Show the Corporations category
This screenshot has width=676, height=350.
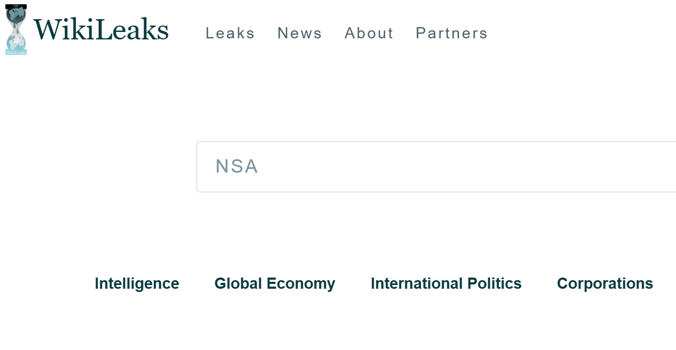pos(604,283)
